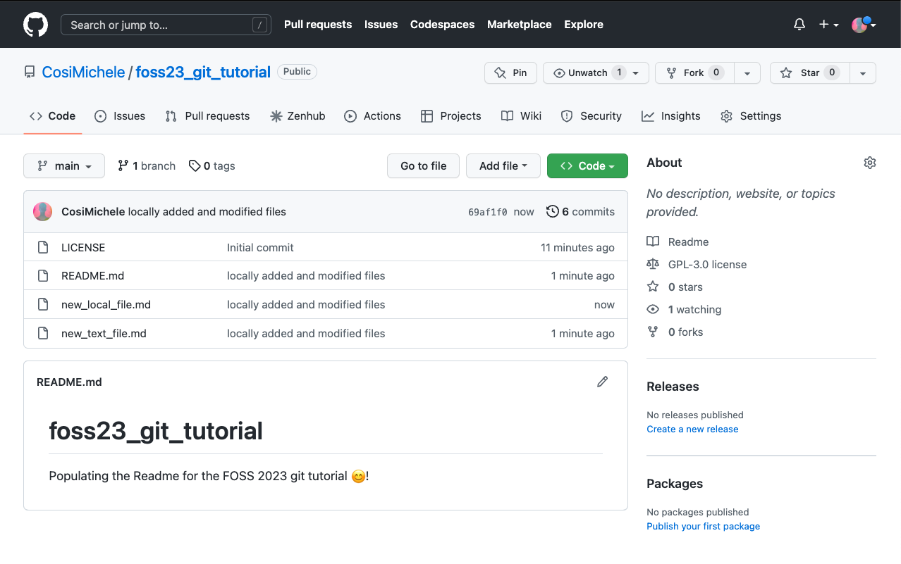Viewport: 901px width, 564px height.
Task: View 0 stars in About sidebar
Action: pyautogui.click(x=675, y=287)
